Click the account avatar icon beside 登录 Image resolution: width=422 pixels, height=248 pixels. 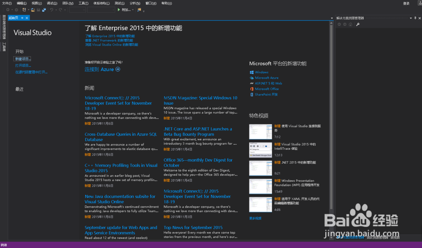tap(420, 3)
